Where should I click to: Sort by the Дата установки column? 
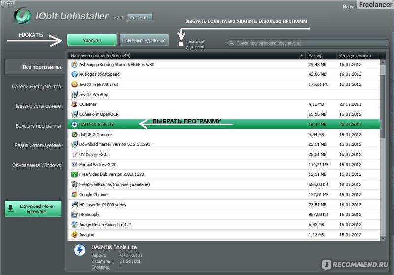pos(358,56)
